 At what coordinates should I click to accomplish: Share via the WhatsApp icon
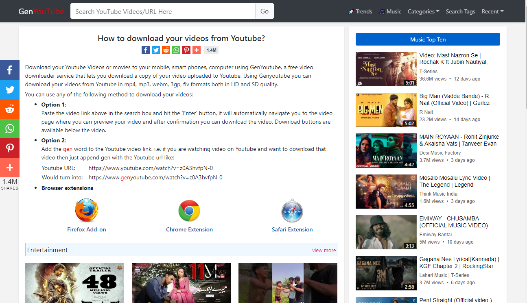pyautogui.click(x=176, y=50)
